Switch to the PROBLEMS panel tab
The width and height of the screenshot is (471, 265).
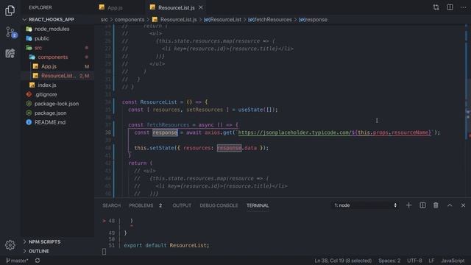click(146, 205)
